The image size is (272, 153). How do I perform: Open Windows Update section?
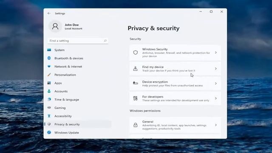[78, 133]
